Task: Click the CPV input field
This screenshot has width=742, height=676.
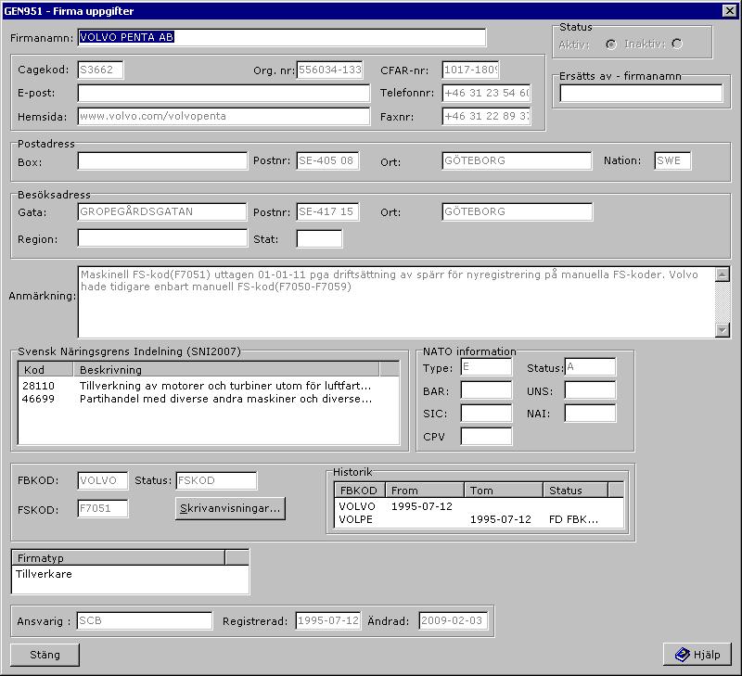Action: 486,436
